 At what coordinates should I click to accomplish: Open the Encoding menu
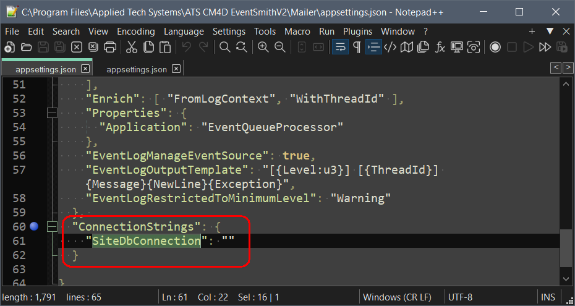135,32
